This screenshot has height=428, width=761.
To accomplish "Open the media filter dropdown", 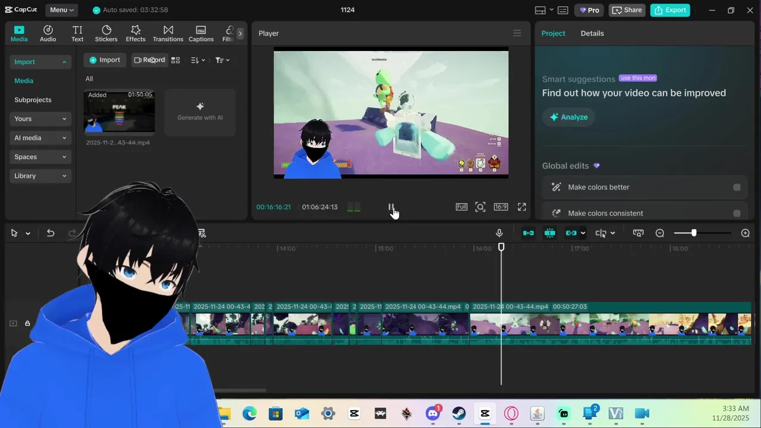I will click(x=222, y=60).
